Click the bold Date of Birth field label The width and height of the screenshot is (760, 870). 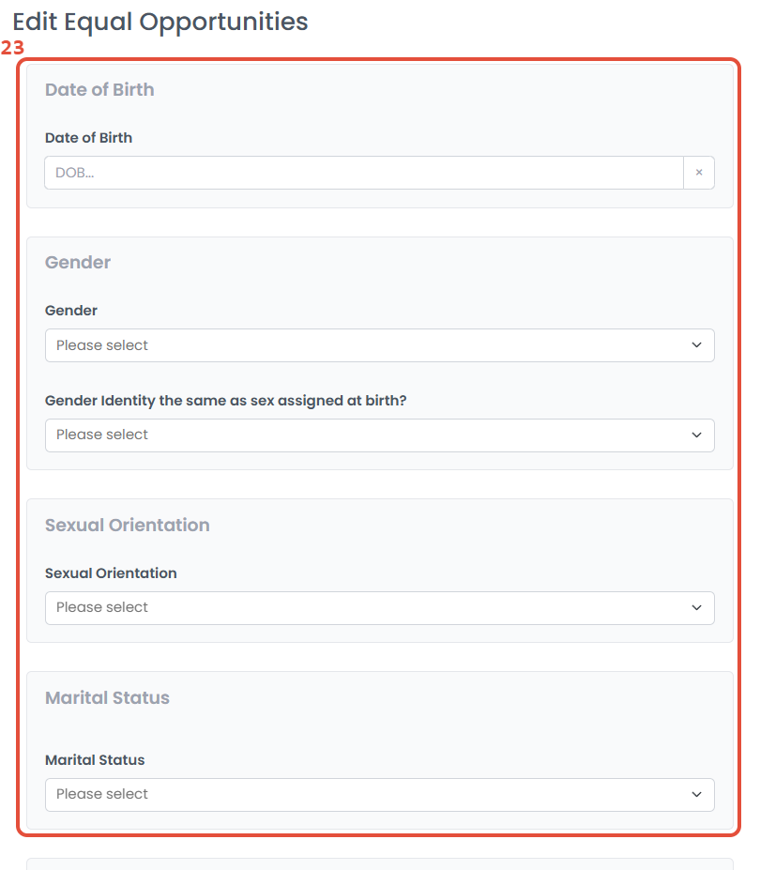(x=88, y=138)
